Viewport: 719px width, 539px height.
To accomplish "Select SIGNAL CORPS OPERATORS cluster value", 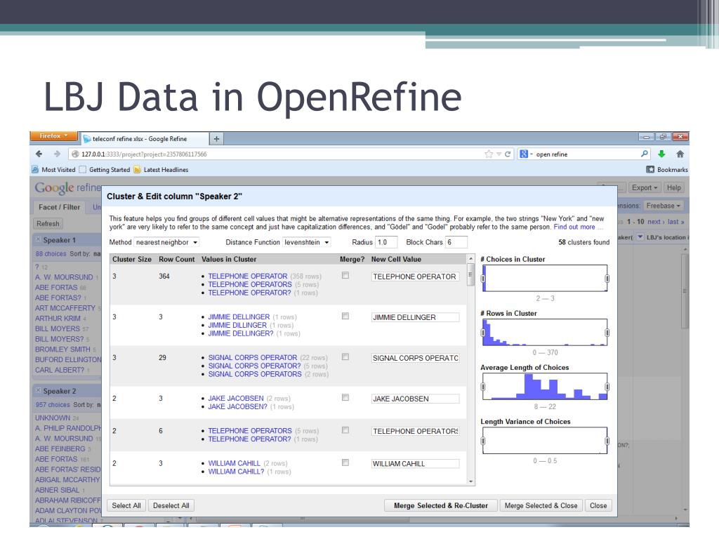I will click(x=255, y=374).
